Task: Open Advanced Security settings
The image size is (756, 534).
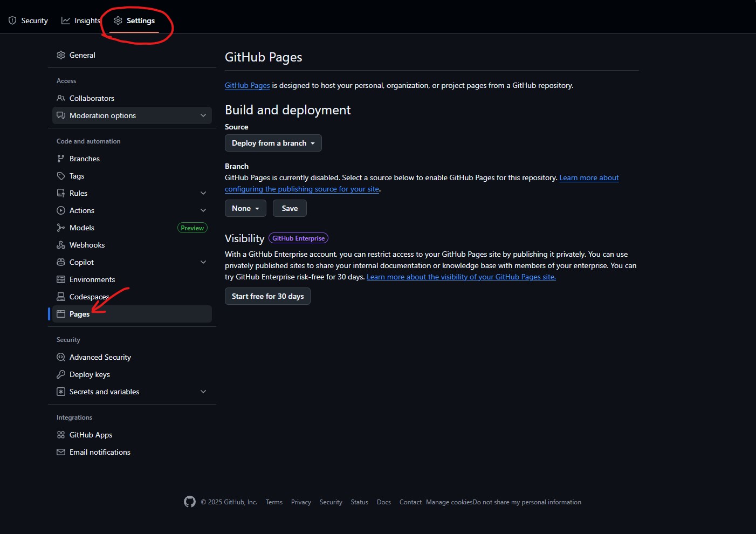Action: (132, 357)
